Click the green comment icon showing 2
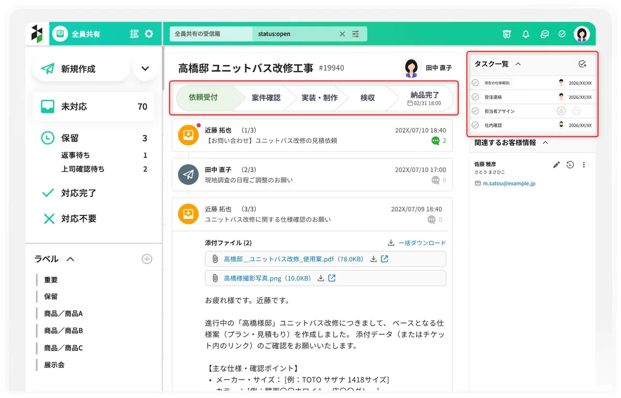 pyautogui.click(x=435, y=141)
